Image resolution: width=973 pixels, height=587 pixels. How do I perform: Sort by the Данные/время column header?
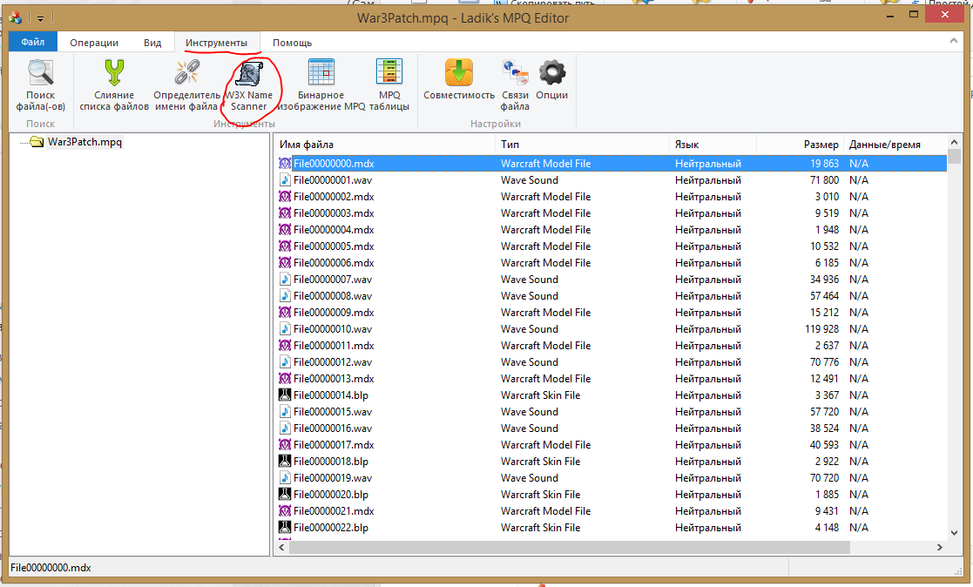(885, 144)
